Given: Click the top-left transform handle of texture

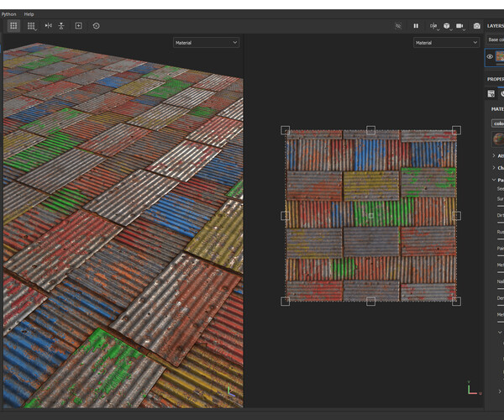Looking at the screenshot, I should 285,130.
